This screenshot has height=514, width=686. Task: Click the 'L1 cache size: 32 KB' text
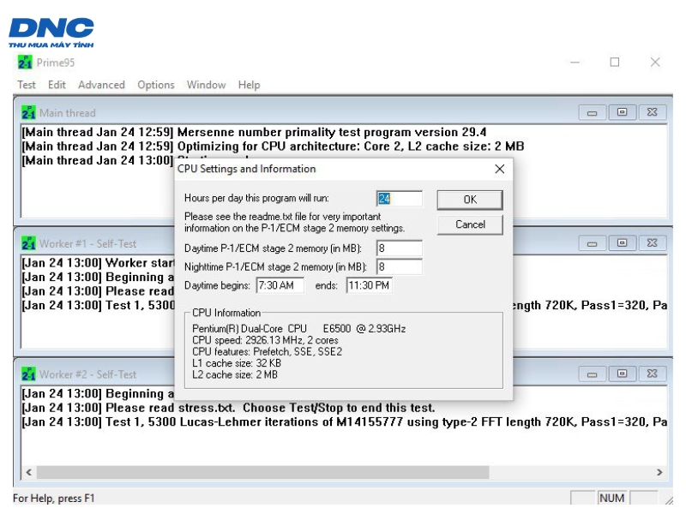237,363
